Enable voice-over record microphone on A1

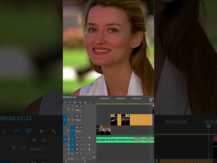(90, 138)
